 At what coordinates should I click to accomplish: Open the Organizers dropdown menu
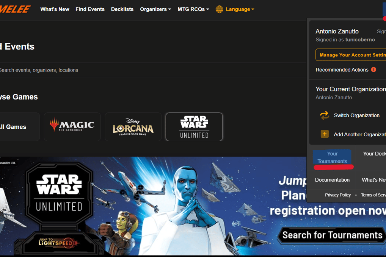click(155, 9)
